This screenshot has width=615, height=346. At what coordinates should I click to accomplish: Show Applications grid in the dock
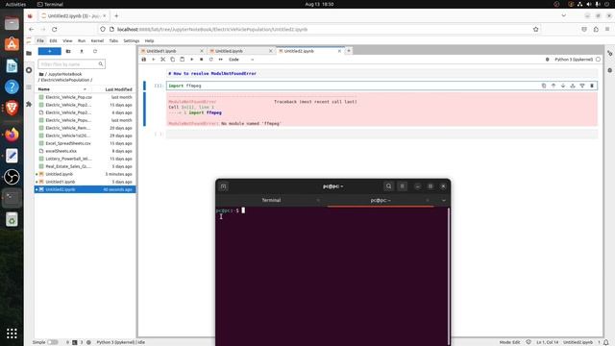coord(12,334)
